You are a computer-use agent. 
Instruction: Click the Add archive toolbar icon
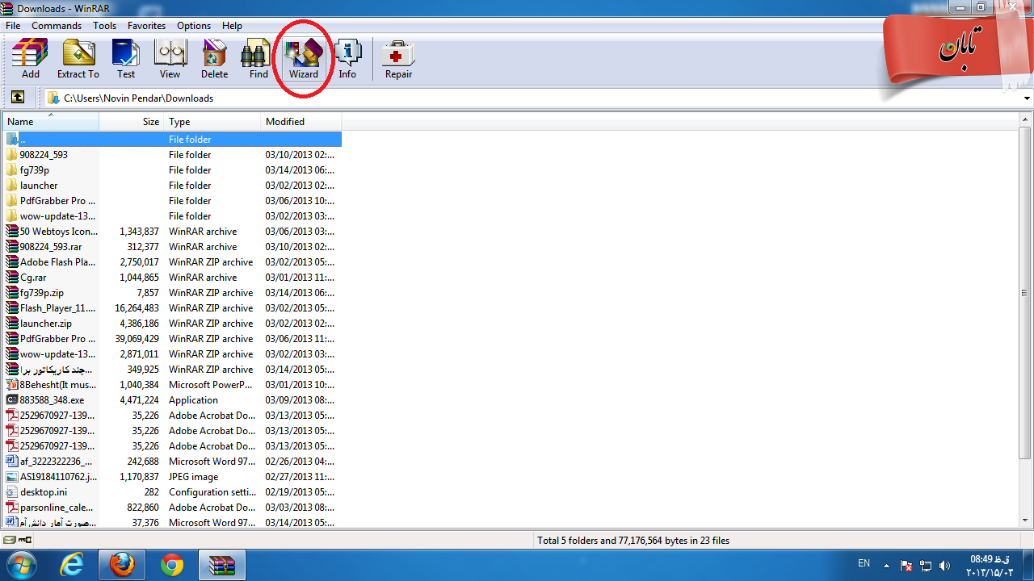click(30, 59)
